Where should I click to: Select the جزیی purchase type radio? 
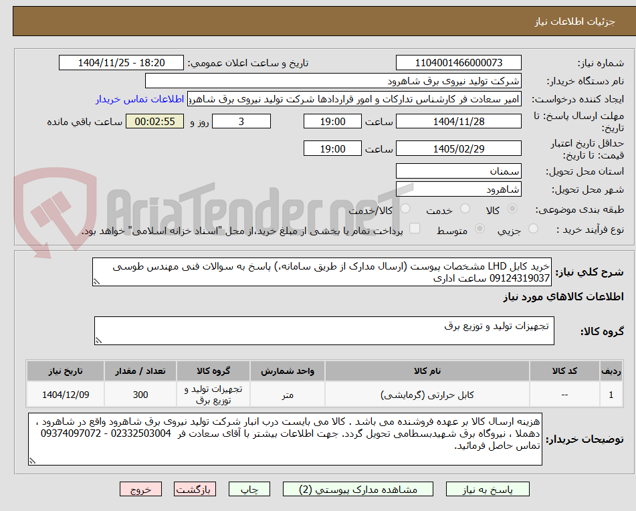click(x=534, y=229)
